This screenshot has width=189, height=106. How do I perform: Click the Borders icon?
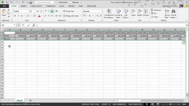click(28, 16)
